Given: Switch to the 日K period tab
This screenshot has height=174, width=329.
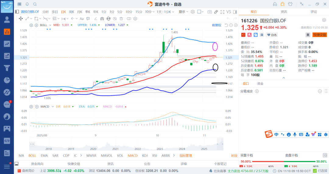Looking at the screenshot, I should (64, 12).
